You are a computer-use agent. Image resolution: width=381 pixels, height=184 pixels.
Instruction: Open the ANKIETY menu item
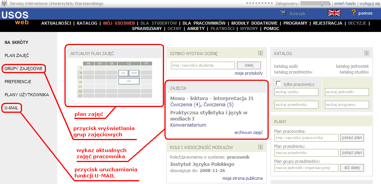coord(196,28)
